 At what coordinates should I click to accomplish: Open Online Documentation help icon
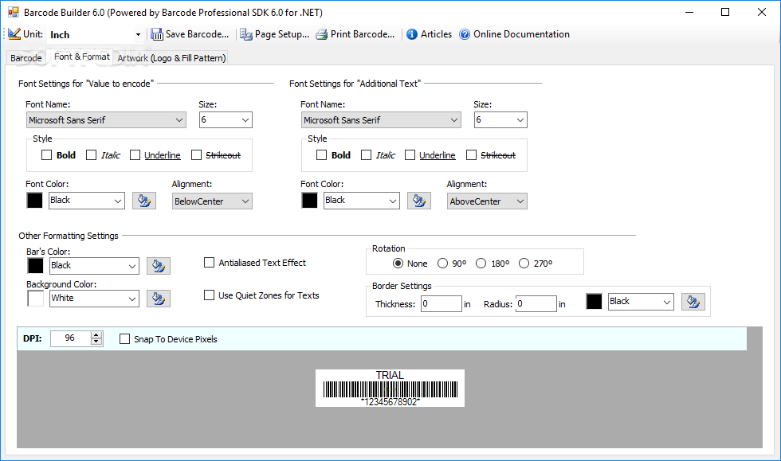[x=465, y=34]
